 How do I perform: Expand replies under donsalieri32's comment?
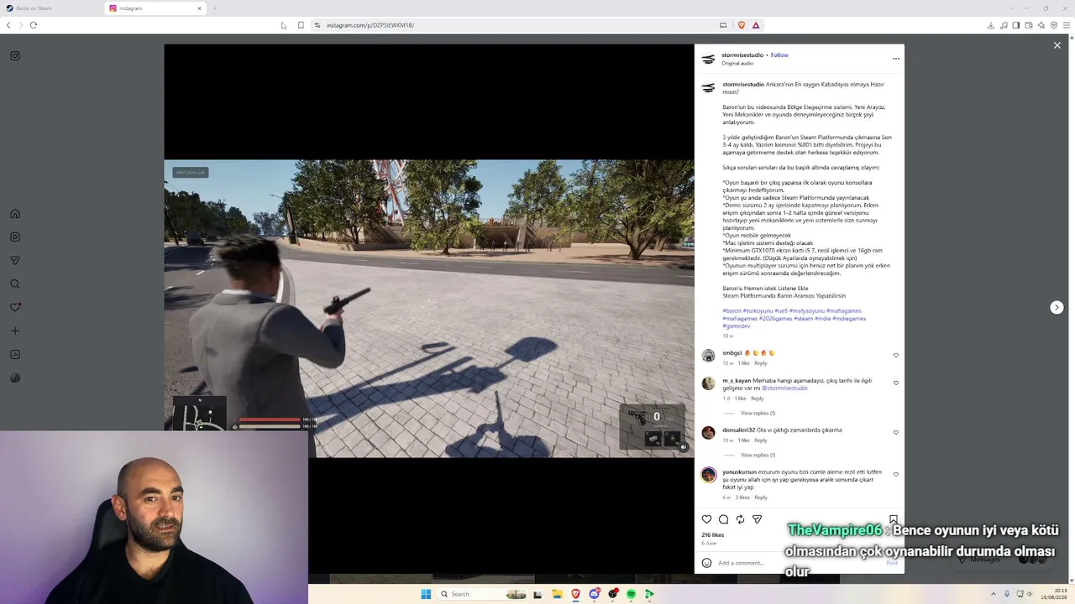[x=758, y=455]
